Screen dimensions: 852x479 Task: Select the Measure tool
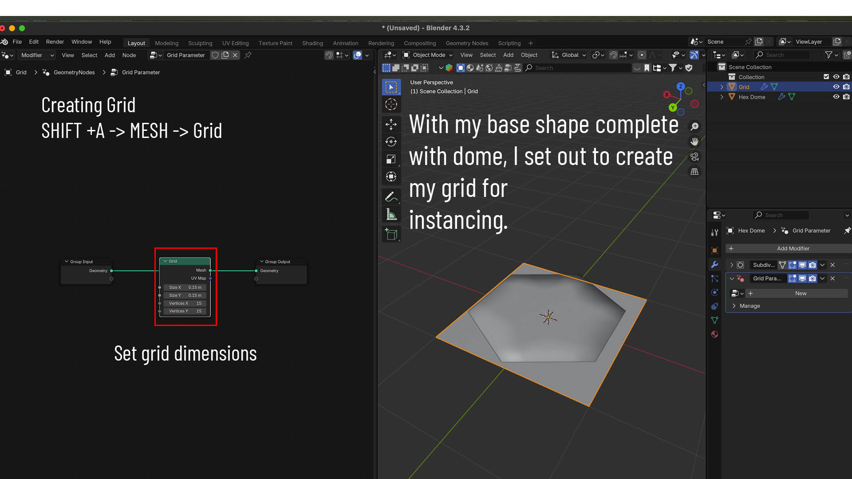(x=391, y=215)
